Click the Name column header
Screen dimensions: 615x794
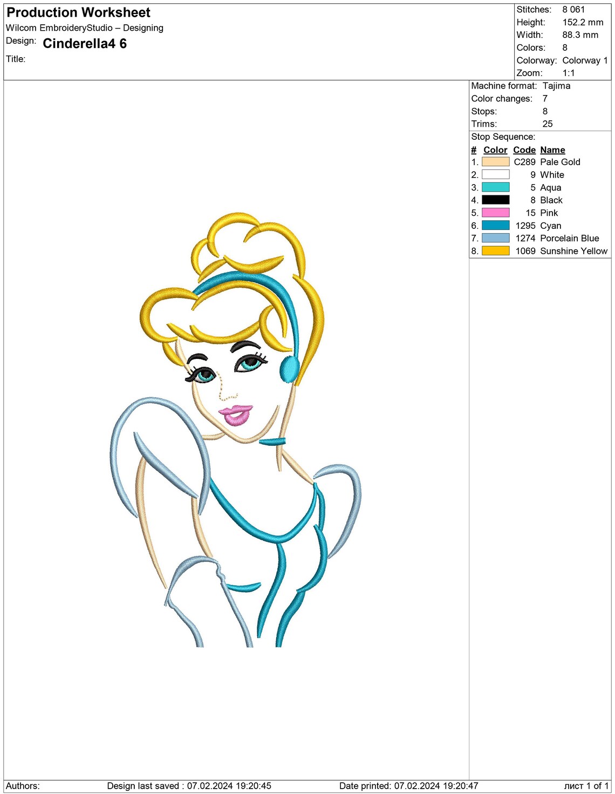pos(553,150)
